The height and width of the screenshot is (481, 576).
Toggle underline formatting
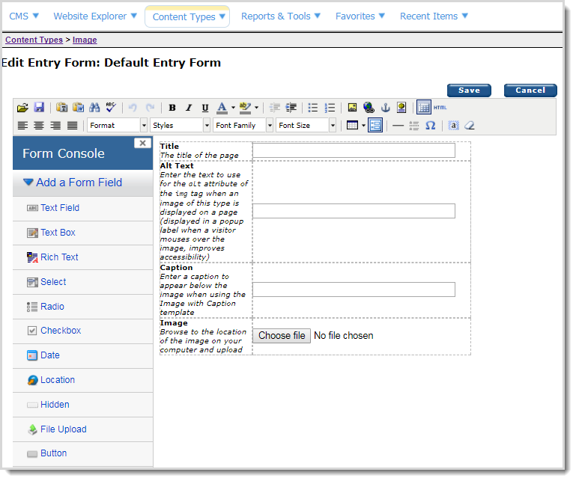(x=205, y=108)
